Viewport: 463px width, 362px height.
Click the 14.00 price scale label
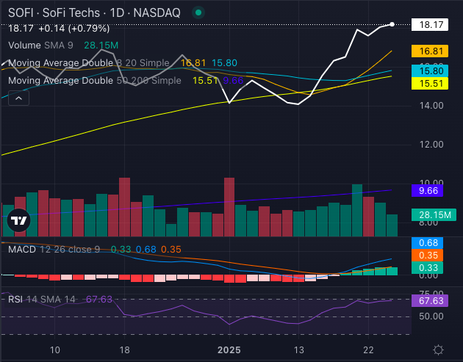[433, 106]
